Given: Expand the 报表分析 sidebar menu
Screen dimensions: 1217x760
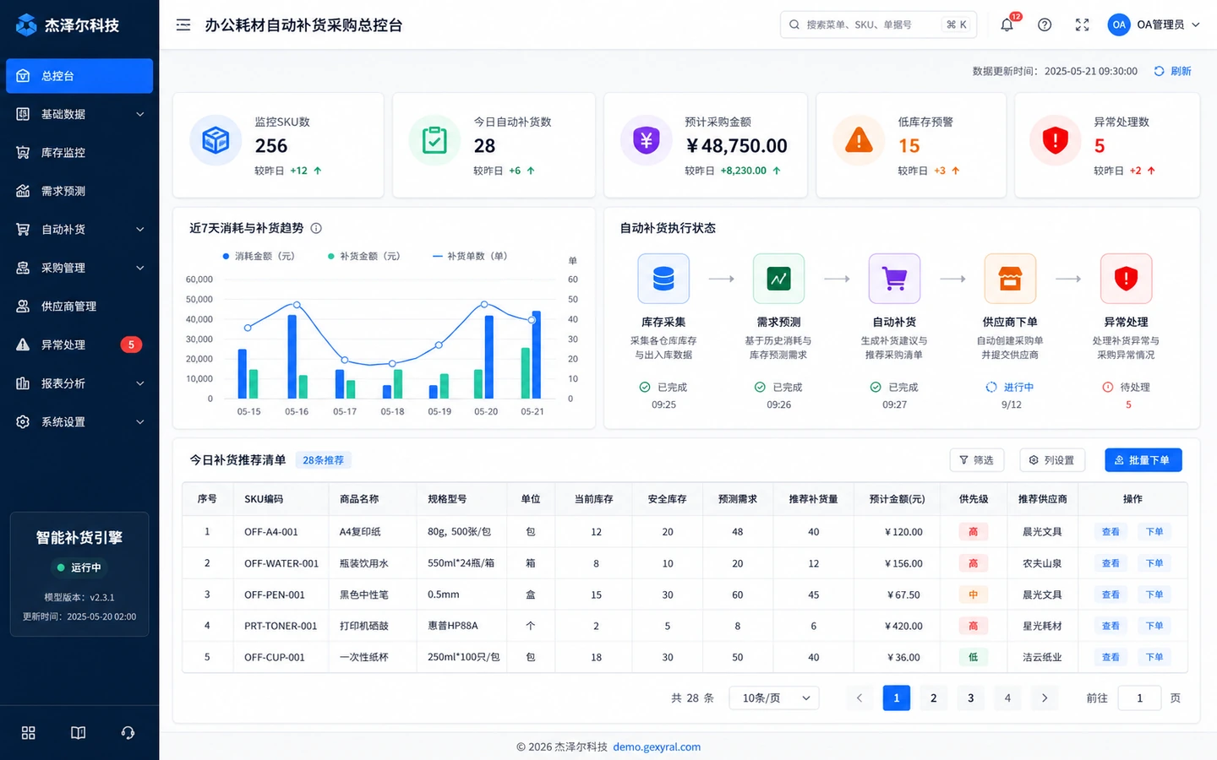Looking at the screenshot, I should (x=79, y=383).
